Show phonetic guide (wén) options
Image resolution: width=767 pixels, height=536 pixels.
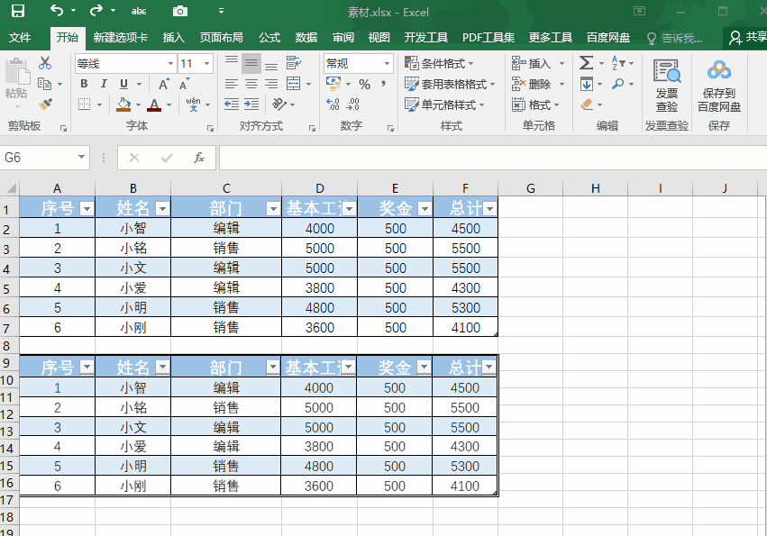(x=193, y=104)
